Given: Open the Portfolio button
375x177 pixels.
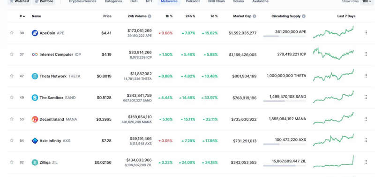Looking at the screenshot, I should pos(44,1).
